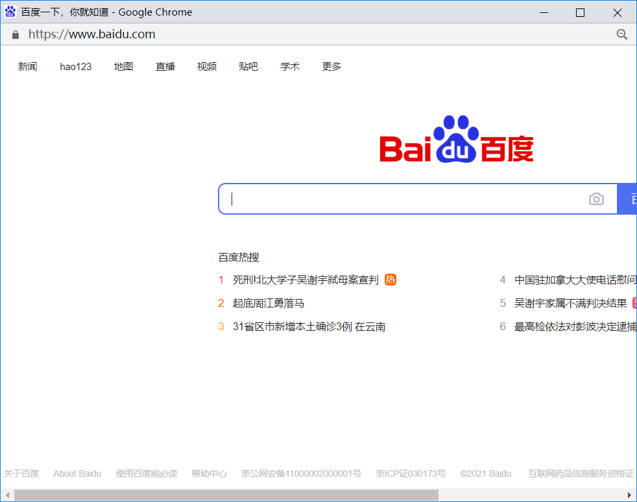The height and width of the screenshot is (502, 637).
Task: Click rank number 5 in hot search
Action: 503,304
